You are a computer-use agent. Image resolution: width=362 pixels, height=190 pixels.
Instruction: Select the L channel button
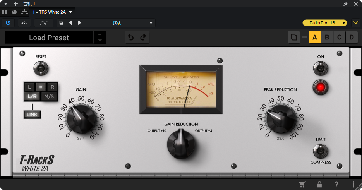tap(29, 87)
